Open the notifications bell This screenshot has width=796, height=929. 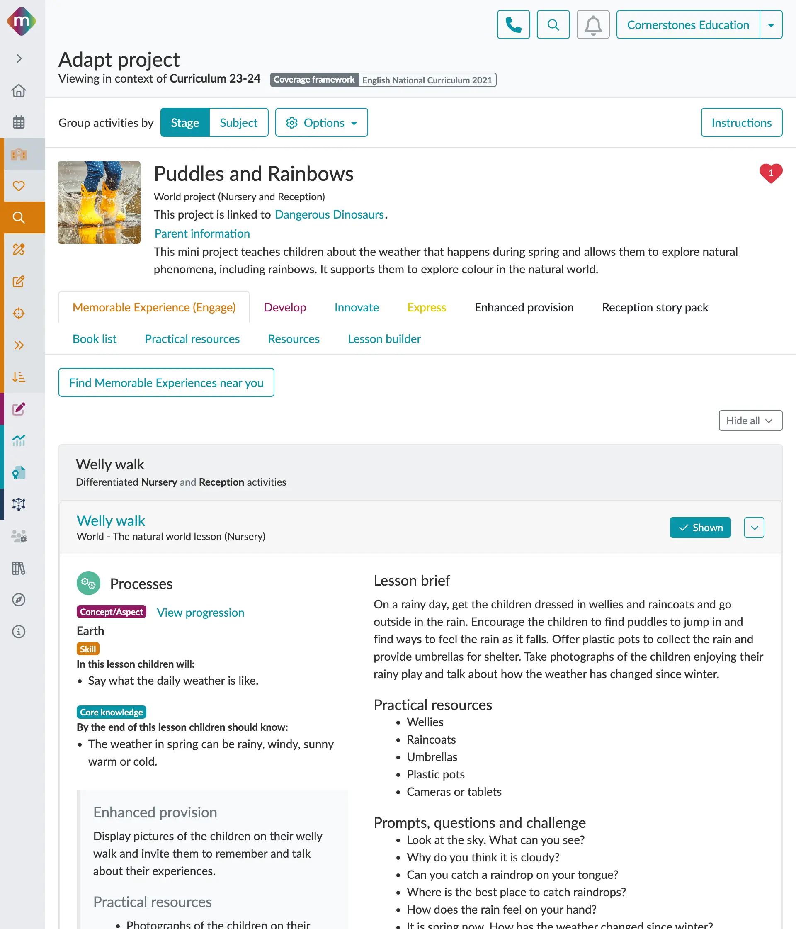pyautogui.click(x=592, y=24)
